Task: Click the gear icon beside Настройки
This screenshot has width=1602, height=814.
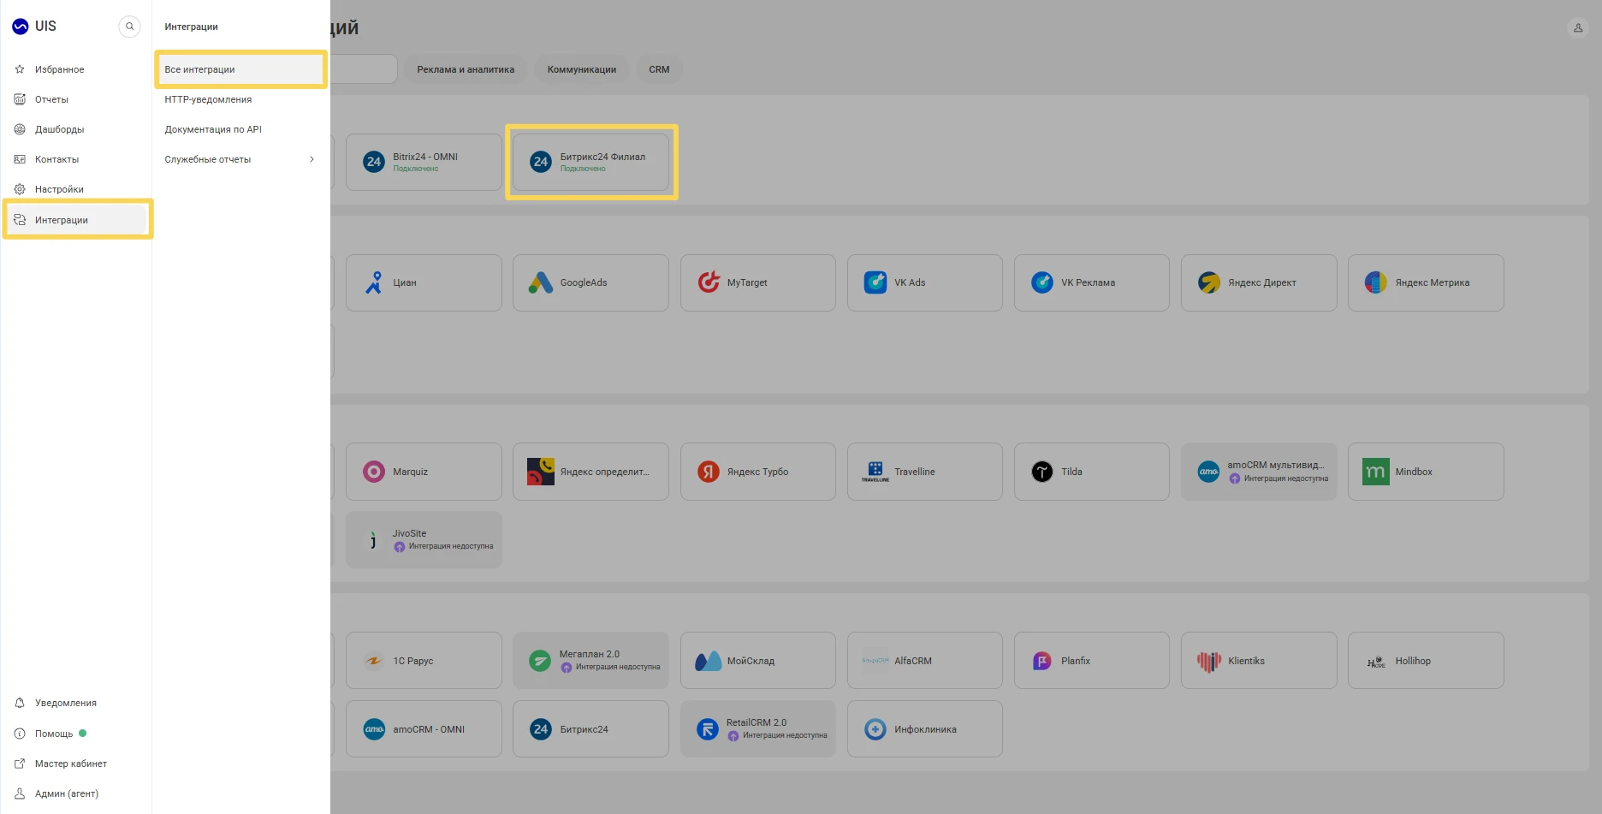Action: (x=20, y=189)
